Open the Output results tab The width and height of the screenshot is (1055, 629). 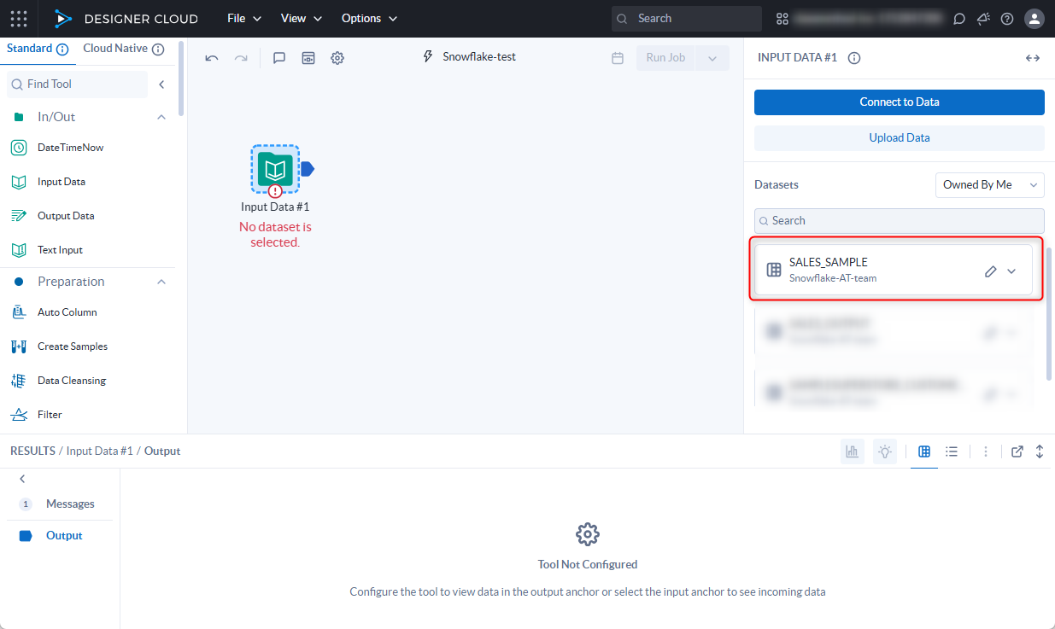(60, 536)
